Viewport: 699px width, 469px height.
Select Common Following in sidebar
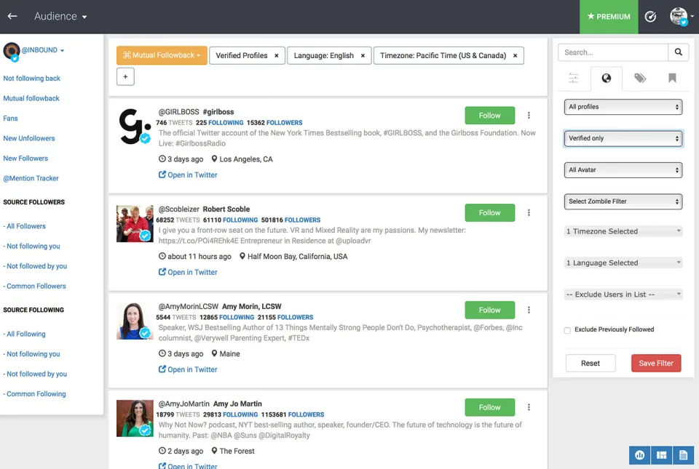35,394
